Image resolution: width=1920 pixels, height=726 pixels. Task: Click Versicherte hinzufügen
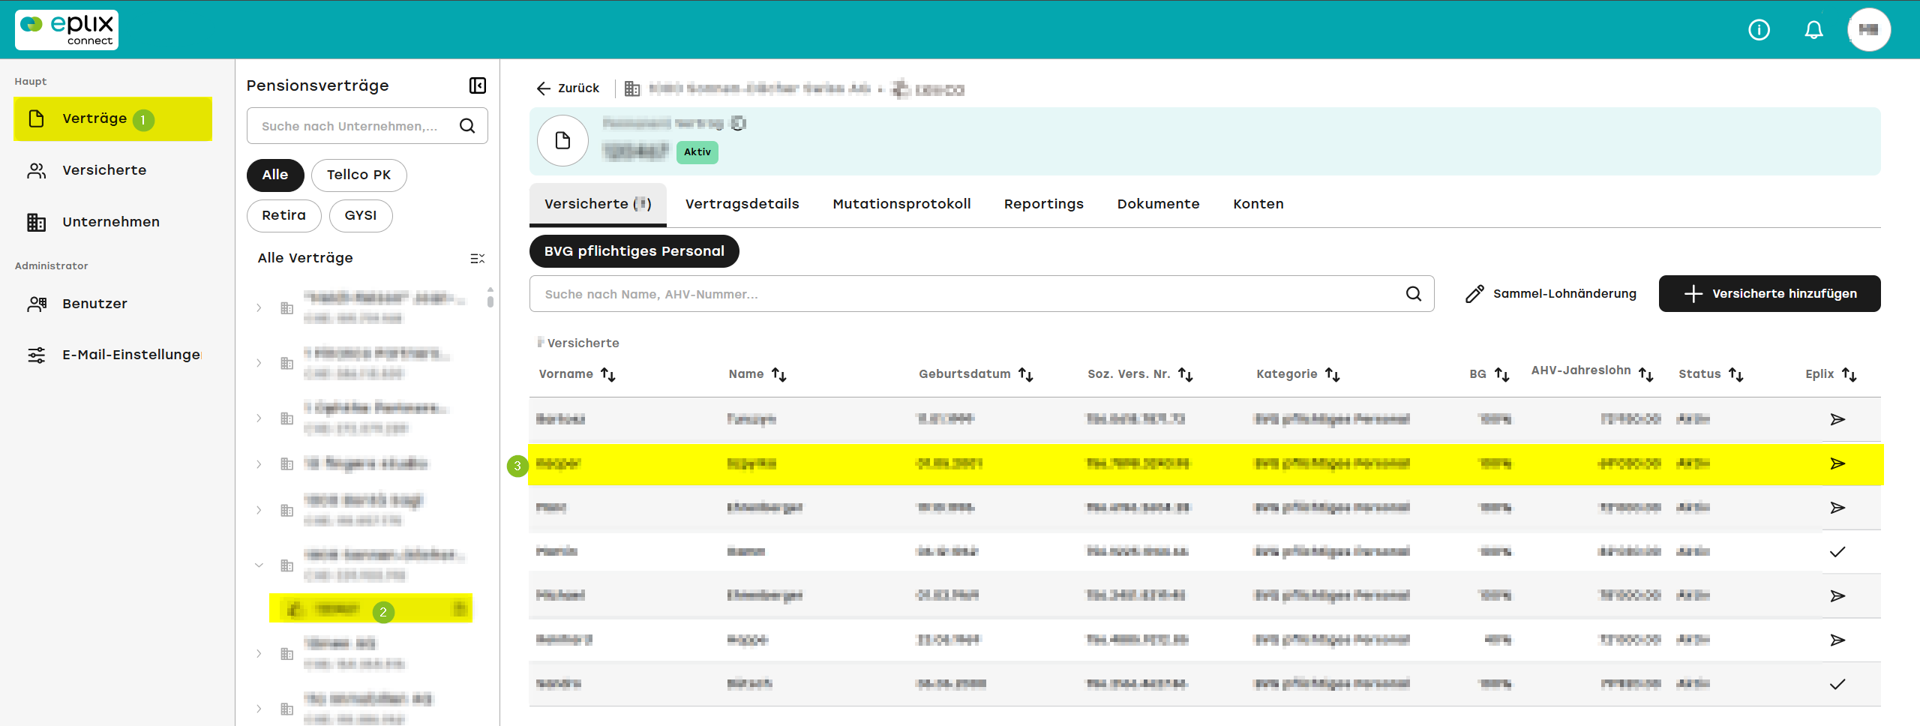point(1769,294)
